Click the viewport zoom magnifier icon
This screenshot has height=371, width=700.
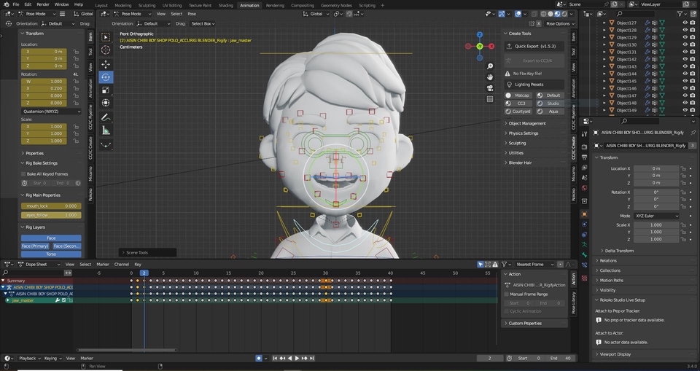pos(490,66)
